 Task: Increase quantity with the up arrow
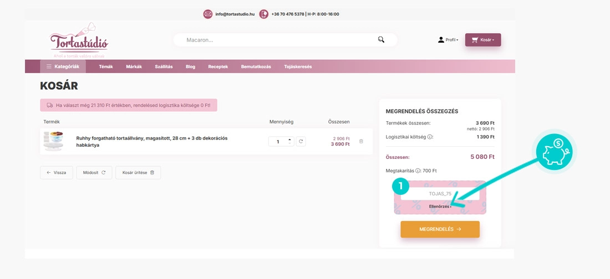(x=290, y=139)
